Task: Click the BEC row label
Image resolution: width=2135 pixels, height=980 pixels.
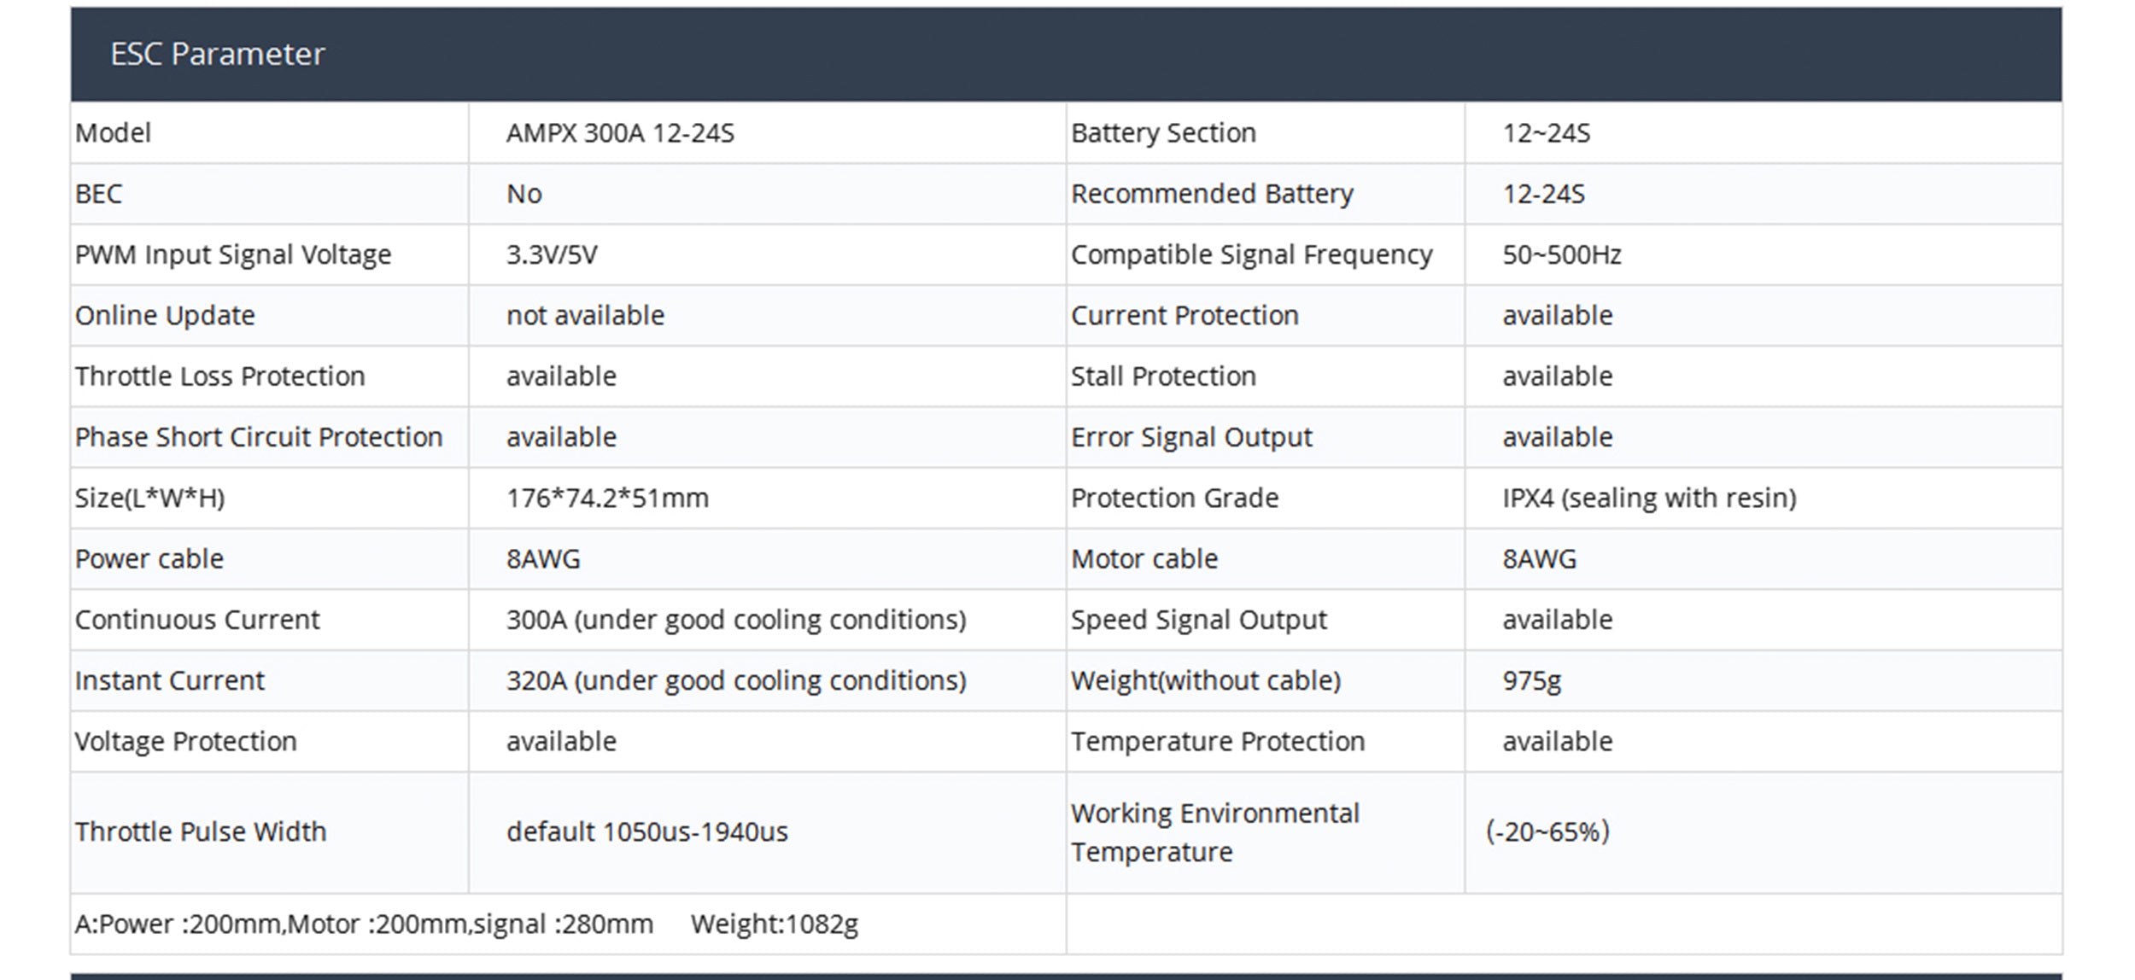Action: pos(98,194)
